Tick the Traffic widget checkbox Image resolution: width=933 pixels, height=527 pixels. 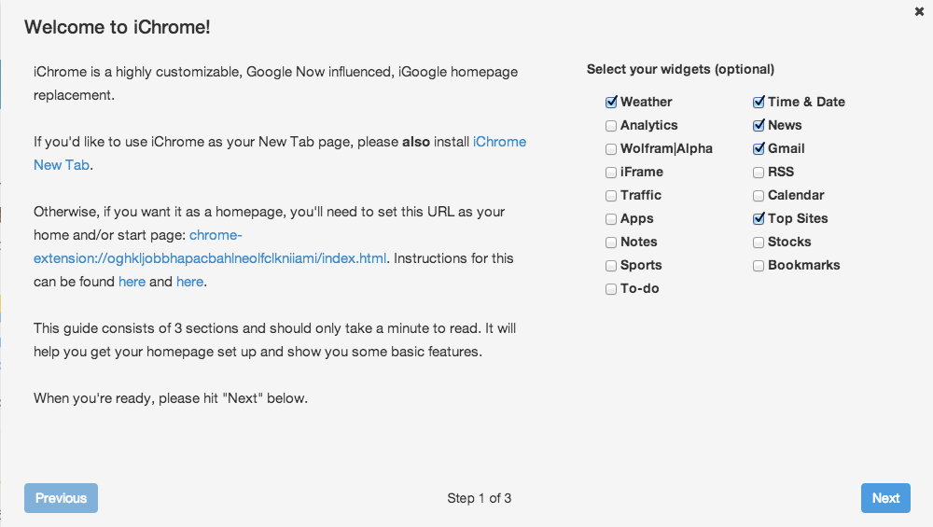click(x=611, y=195)
